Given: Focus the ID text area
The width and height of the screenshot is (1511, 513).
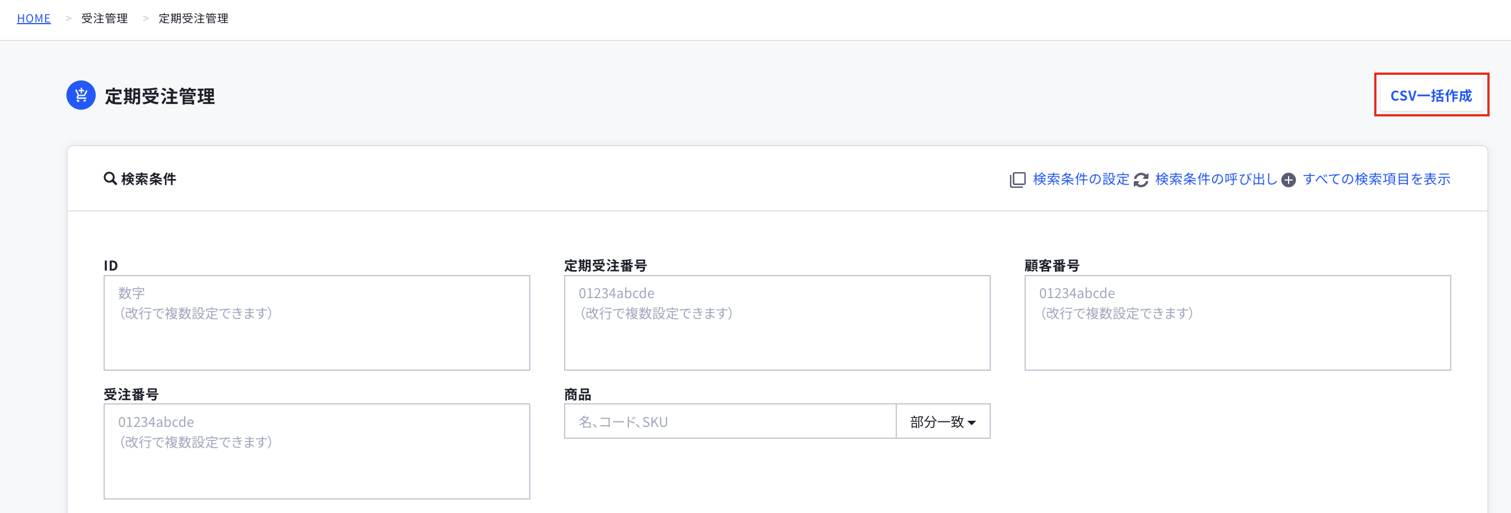Looking at the screenshot, I should point(317,322).
